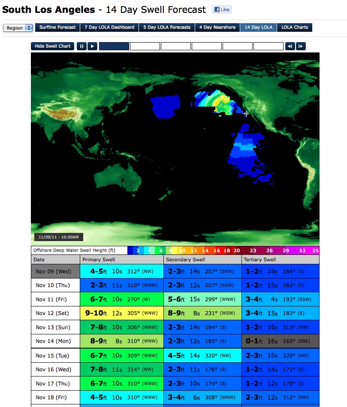This screenshot has width=347, height=407.
Task: Click the South Los Angeles page title
Action: coord(49,10)
